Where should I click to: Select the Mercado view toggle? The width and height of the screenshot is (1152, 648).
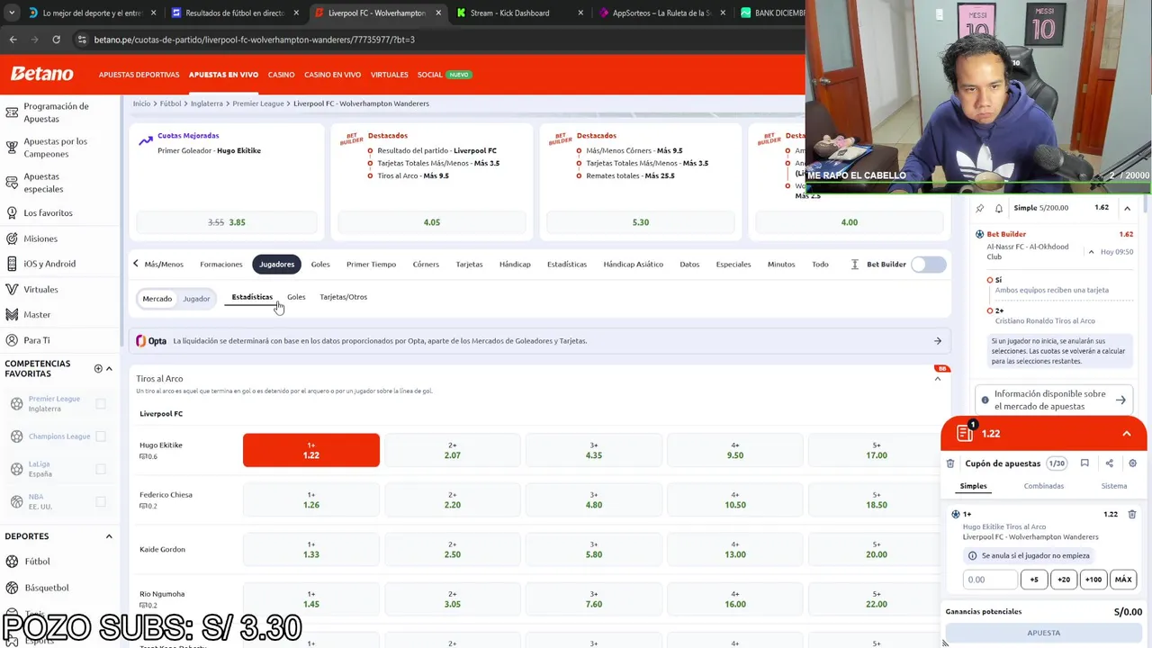click(x=157, y=299)
